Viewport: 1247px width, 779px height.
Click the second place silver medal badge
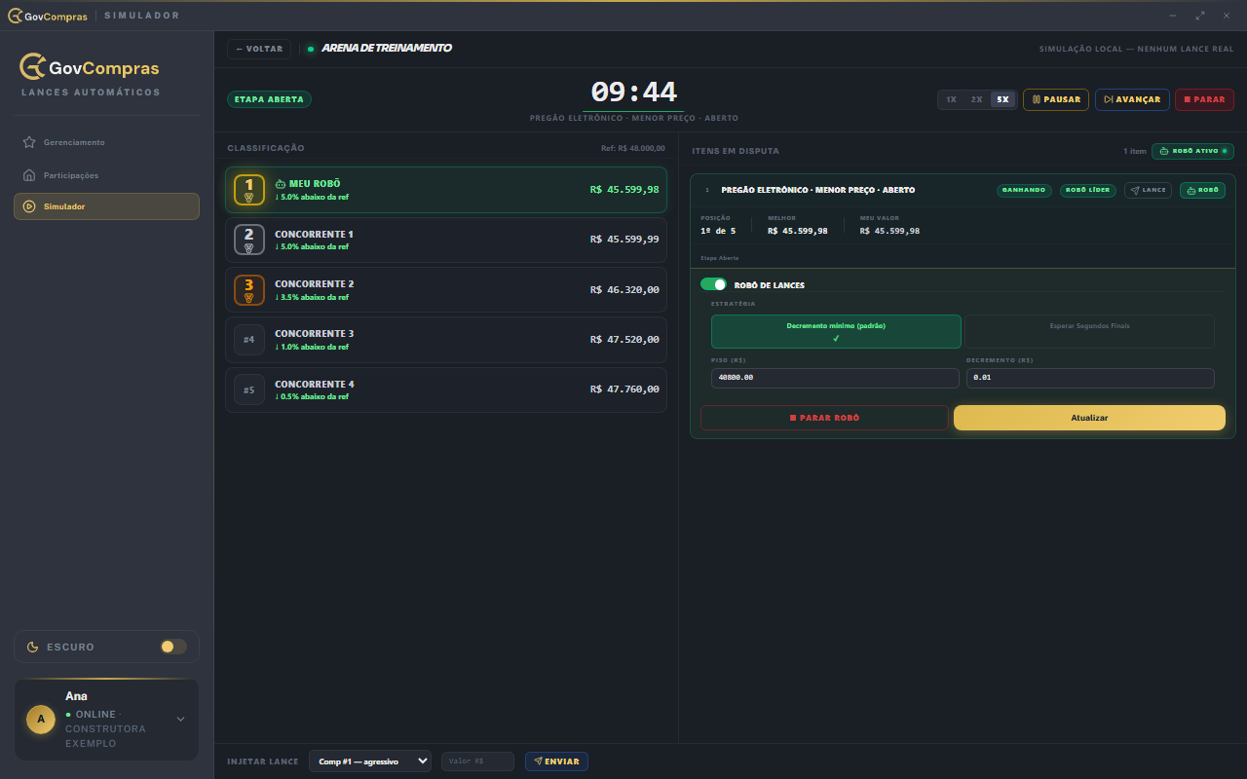click(x=249, y=240)
